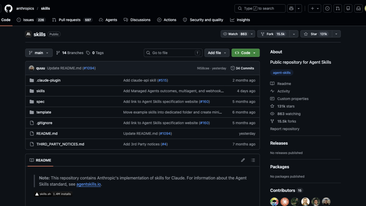Switch to the Pull requests tab

coord(72,20)
